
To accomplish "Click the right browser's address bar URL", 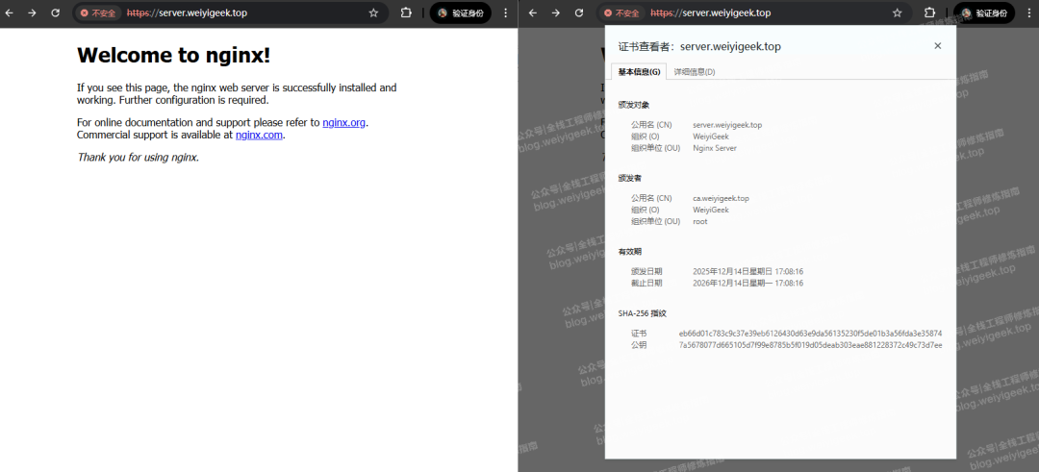I will pos(710,12).
